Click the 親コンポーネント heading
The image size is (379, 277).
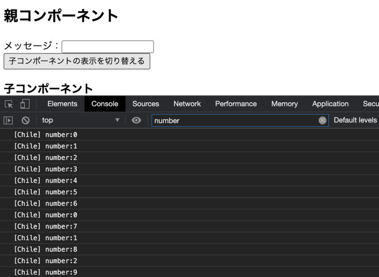[61, 16]
